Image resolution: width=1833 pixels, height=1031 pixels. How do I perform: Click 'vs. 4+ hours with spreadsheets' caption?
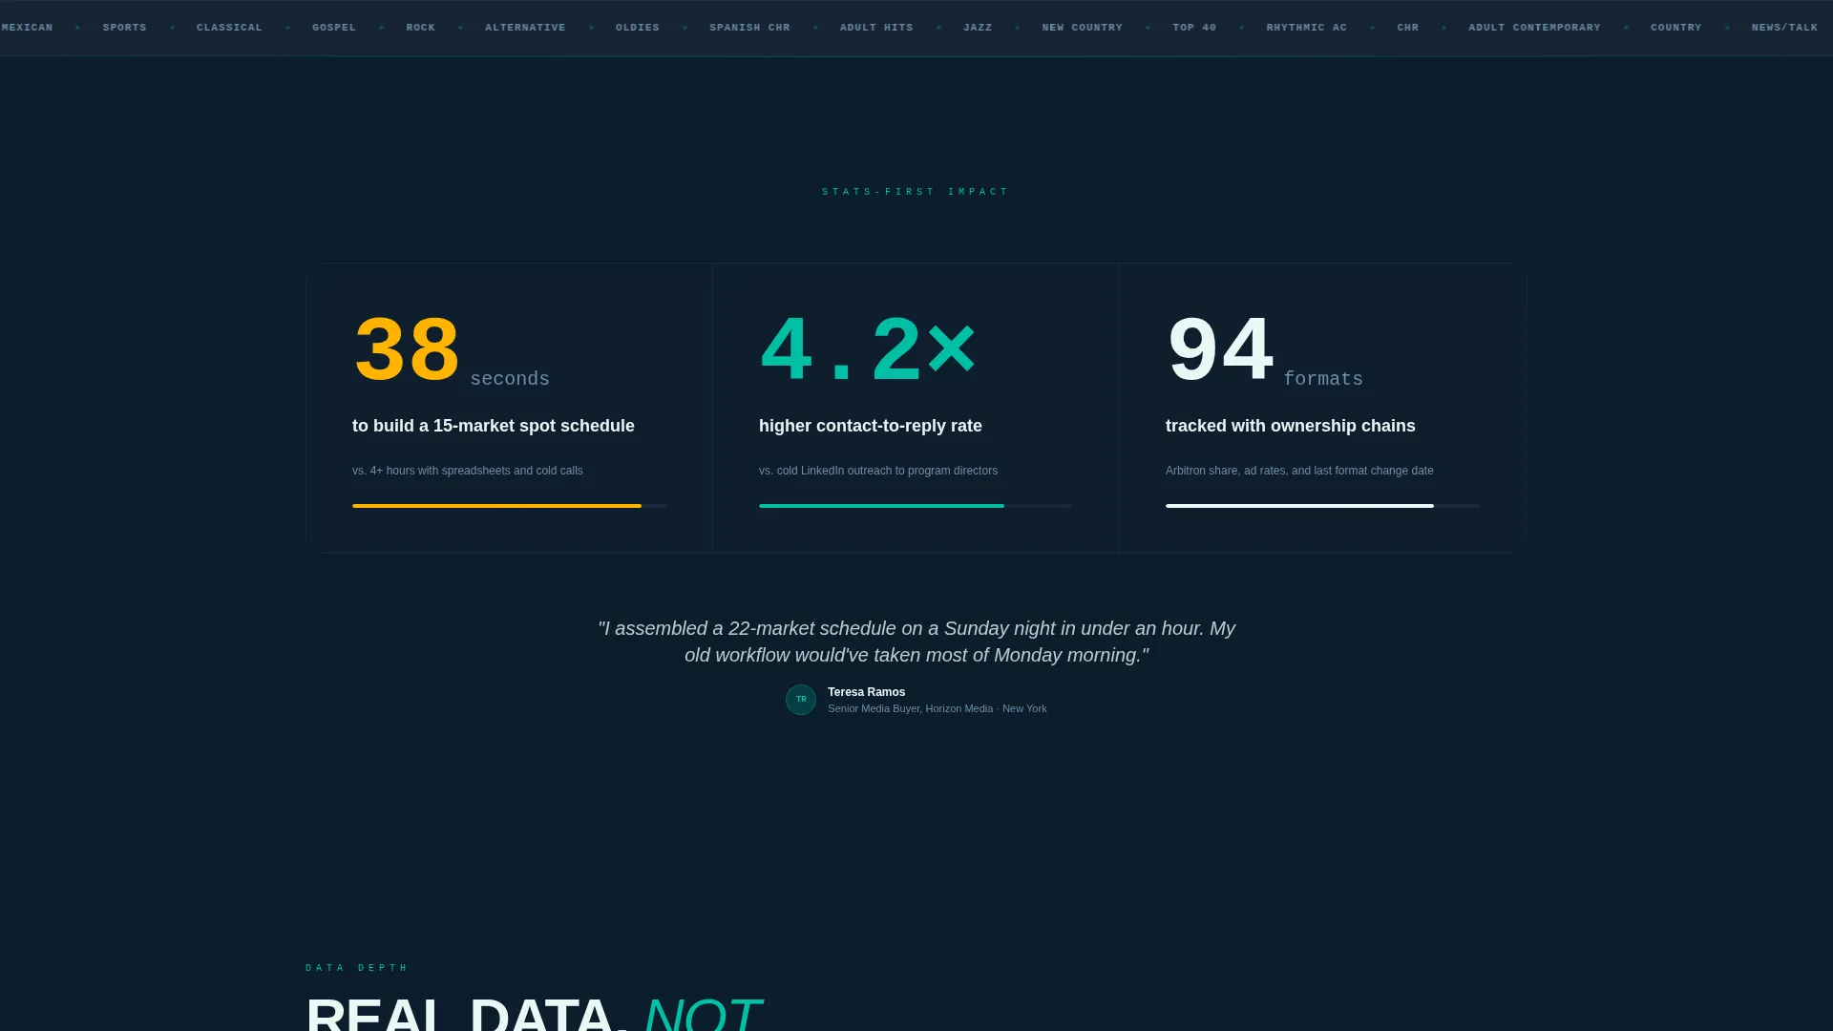coord(468,471)
